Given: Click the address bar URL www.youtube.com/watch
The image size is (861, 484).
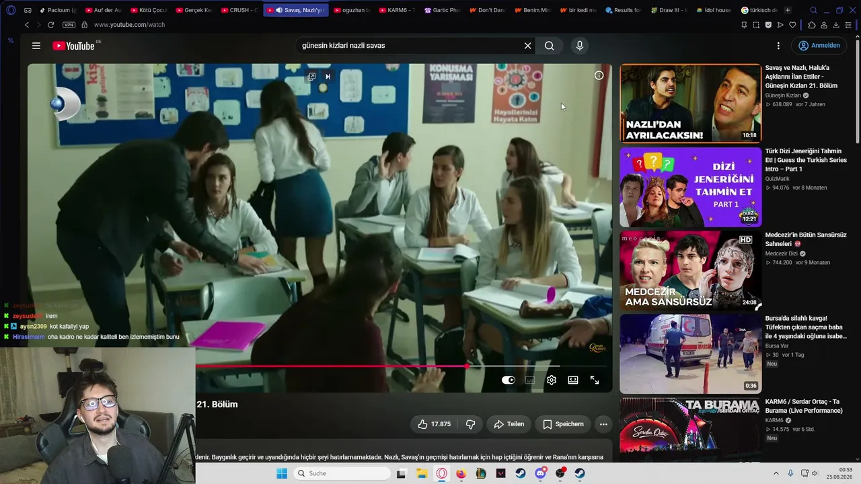Looking at the screenshot, I should (x=129, y=25).
